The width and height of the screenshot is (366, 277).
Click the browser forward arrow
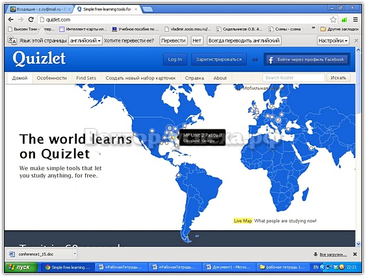click(x=21, y=20)
